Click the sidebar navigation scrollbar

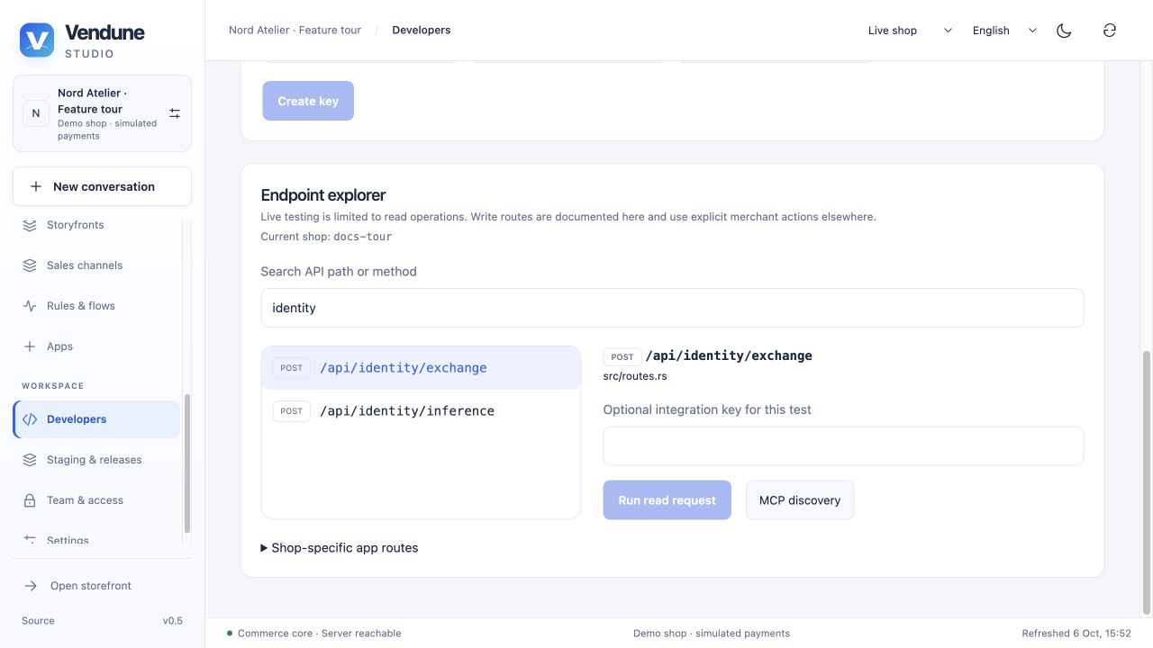[187, 463]
